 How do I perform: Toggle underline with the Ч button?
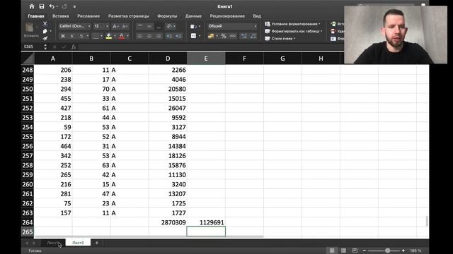[x=81, y=36]
